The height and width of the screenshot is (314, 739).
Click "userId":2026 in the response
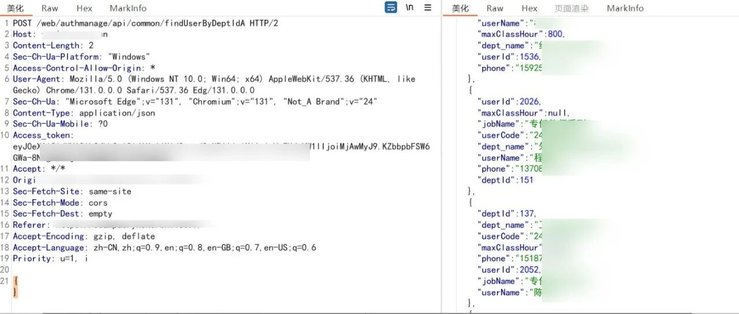tap(509, 102)
